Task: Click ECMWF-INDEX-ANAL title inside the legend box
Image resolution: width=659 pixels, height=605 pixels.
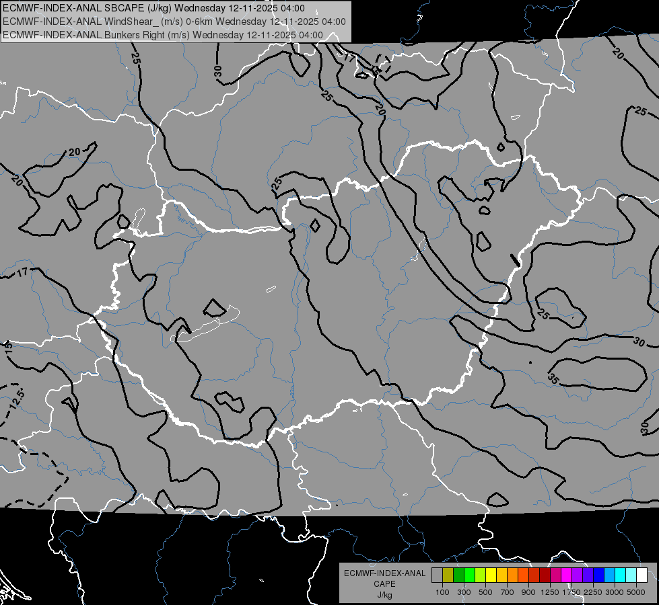Action: pos(384,573)
